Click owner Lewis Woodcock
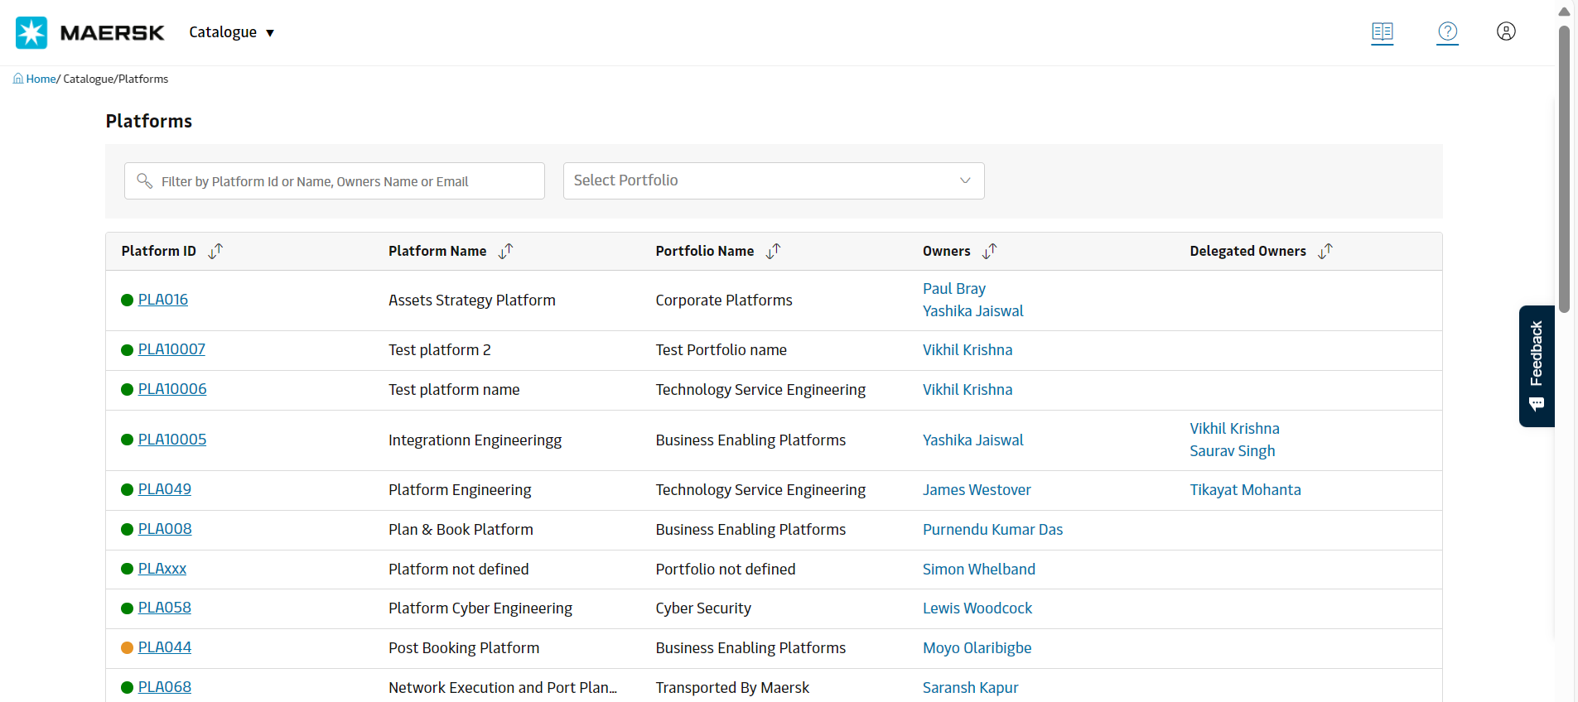 click(977, 608)
